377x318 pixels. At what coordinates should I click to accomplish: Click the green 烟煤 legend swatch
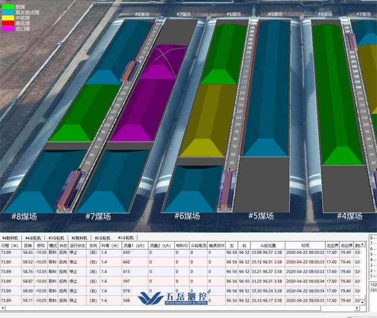[x=9, y=6]
